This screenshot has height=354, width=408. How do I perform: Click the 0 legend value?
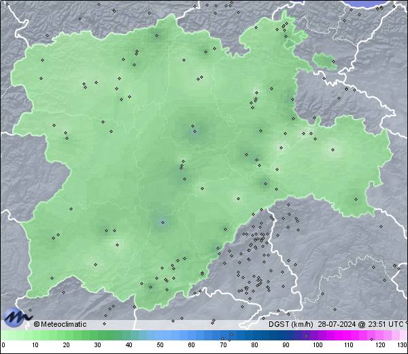(3, 345)
